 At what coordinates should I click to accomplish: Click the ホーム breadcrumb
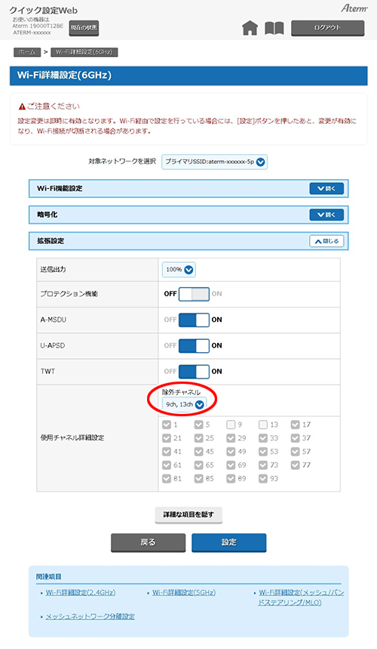coord(27,52)
